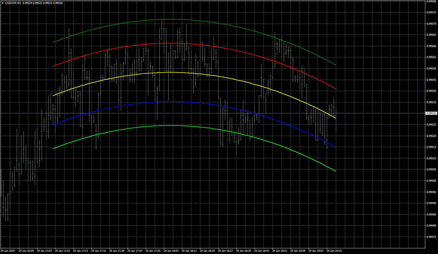
Task: Click price axis label 0.99490
Action: click(x=431, y=203)
